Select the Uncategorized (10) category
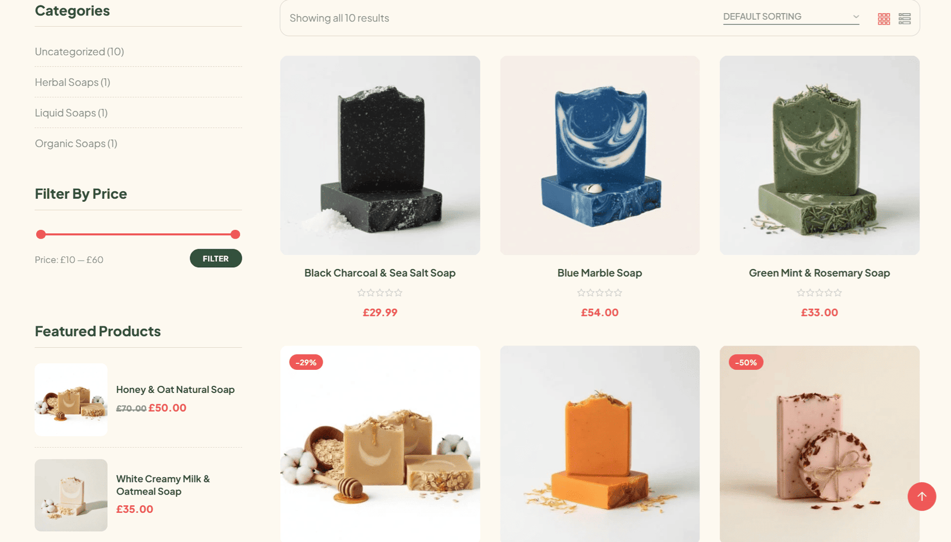Image resolution: width=951 pixels, height=542 pixels. click(x=80, y=52)
